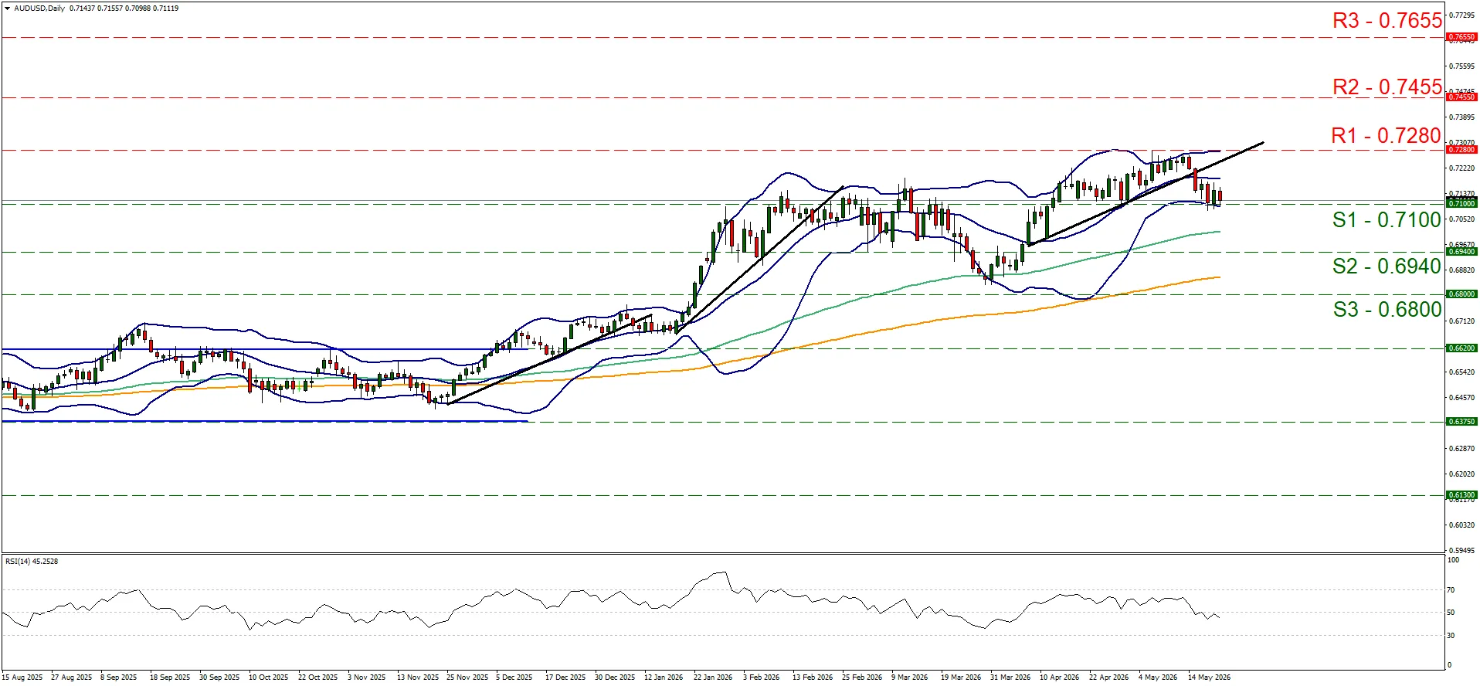Screen dimensions: 1480x686
Task: Click the 15 Aug 2025 date marker
Action: pos(22,678)
